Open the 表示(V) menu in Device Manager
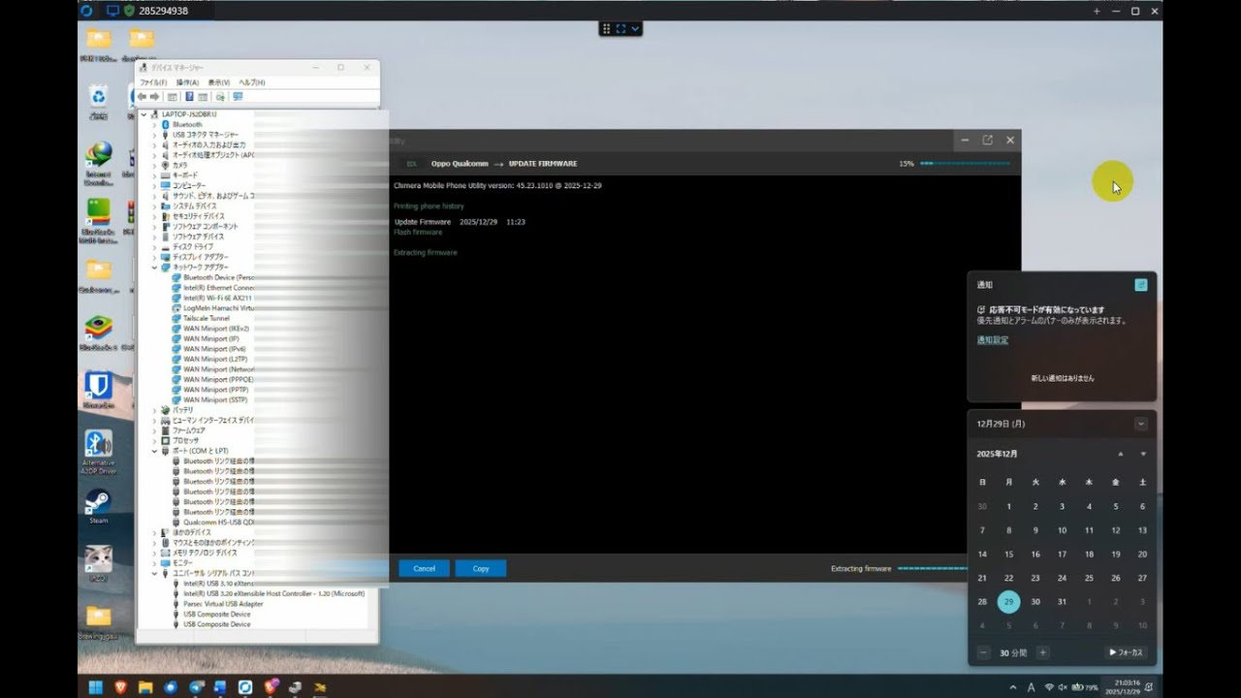 [219, 82]
